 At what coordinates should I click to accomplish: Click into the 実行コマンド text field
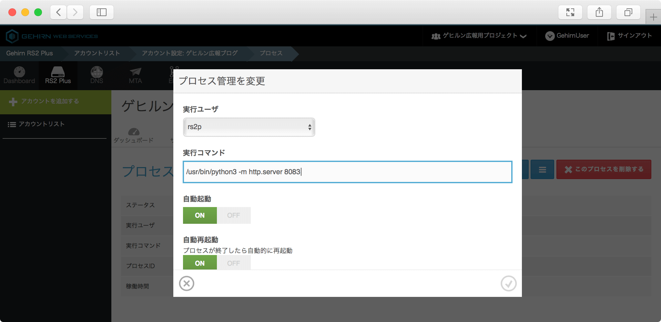pyautogui.click(x=347, y=172)
